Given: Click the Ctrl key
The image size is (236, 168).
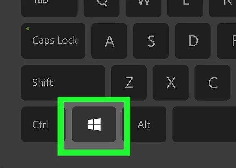Looking at the screenshot, I should pyautogui.click(x=40, y=124).
